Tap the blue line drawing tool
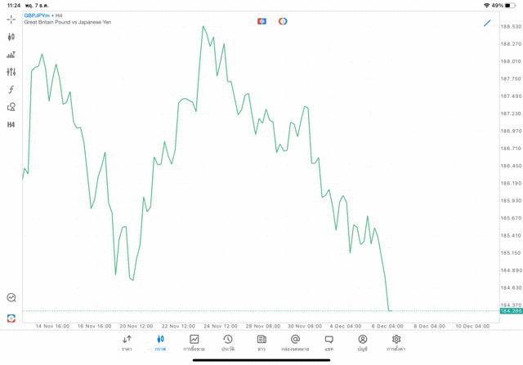 [x=488, y=23]
